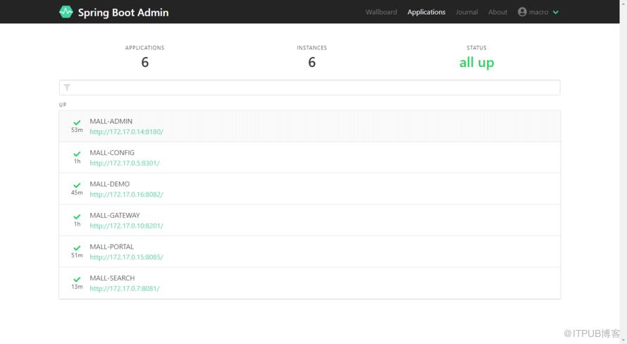627x344 pixels.
Task: Open link http://172.17.0.16:8082/
Action: point(126,195)
